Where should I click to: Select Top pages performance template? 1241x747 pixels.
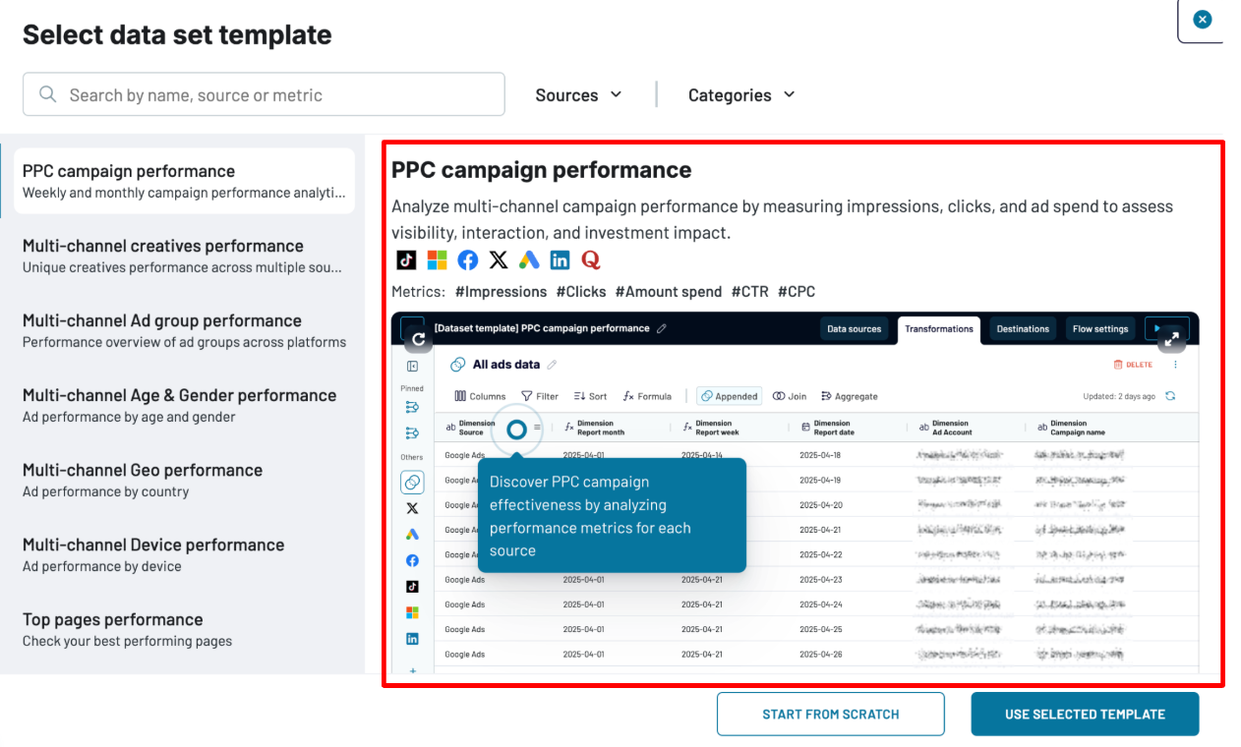click(183, 629)
